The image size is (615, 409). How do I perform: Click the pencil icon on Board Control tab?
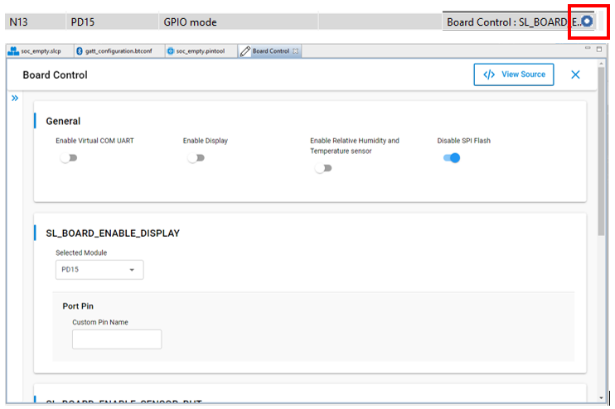pyautogui.click(x=245, y=51)
